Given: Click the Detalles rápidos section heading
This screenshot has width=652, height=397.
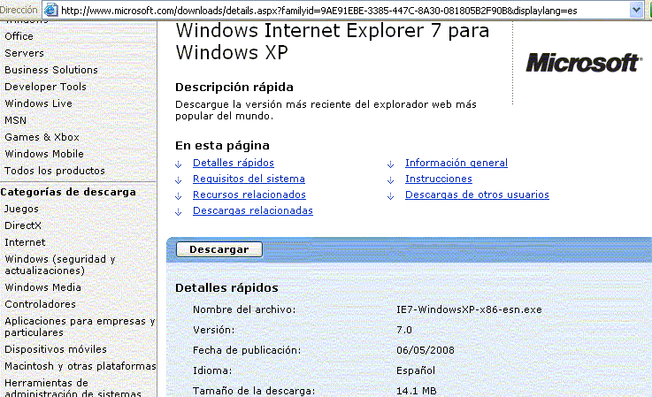Looking at the screenshot, I should tap(226, 287).
